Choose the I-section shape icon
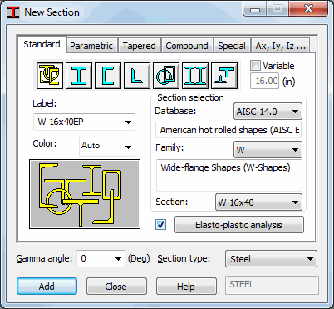The image size is (334, 309). [x=79, y=76]
